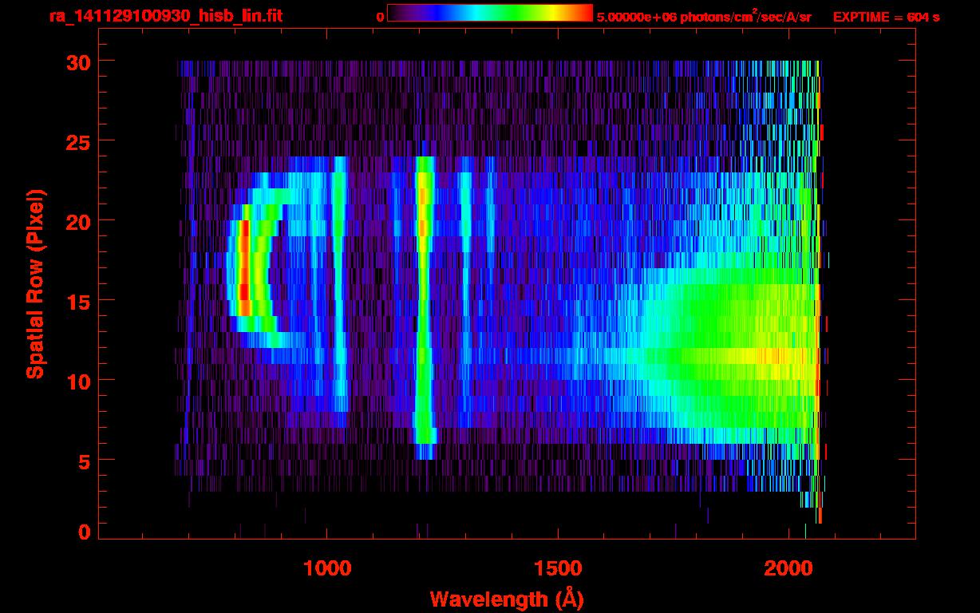Screen dimensions: 980x613
Task: Click the rainbow color scale bar
Action: click(490, 13)
